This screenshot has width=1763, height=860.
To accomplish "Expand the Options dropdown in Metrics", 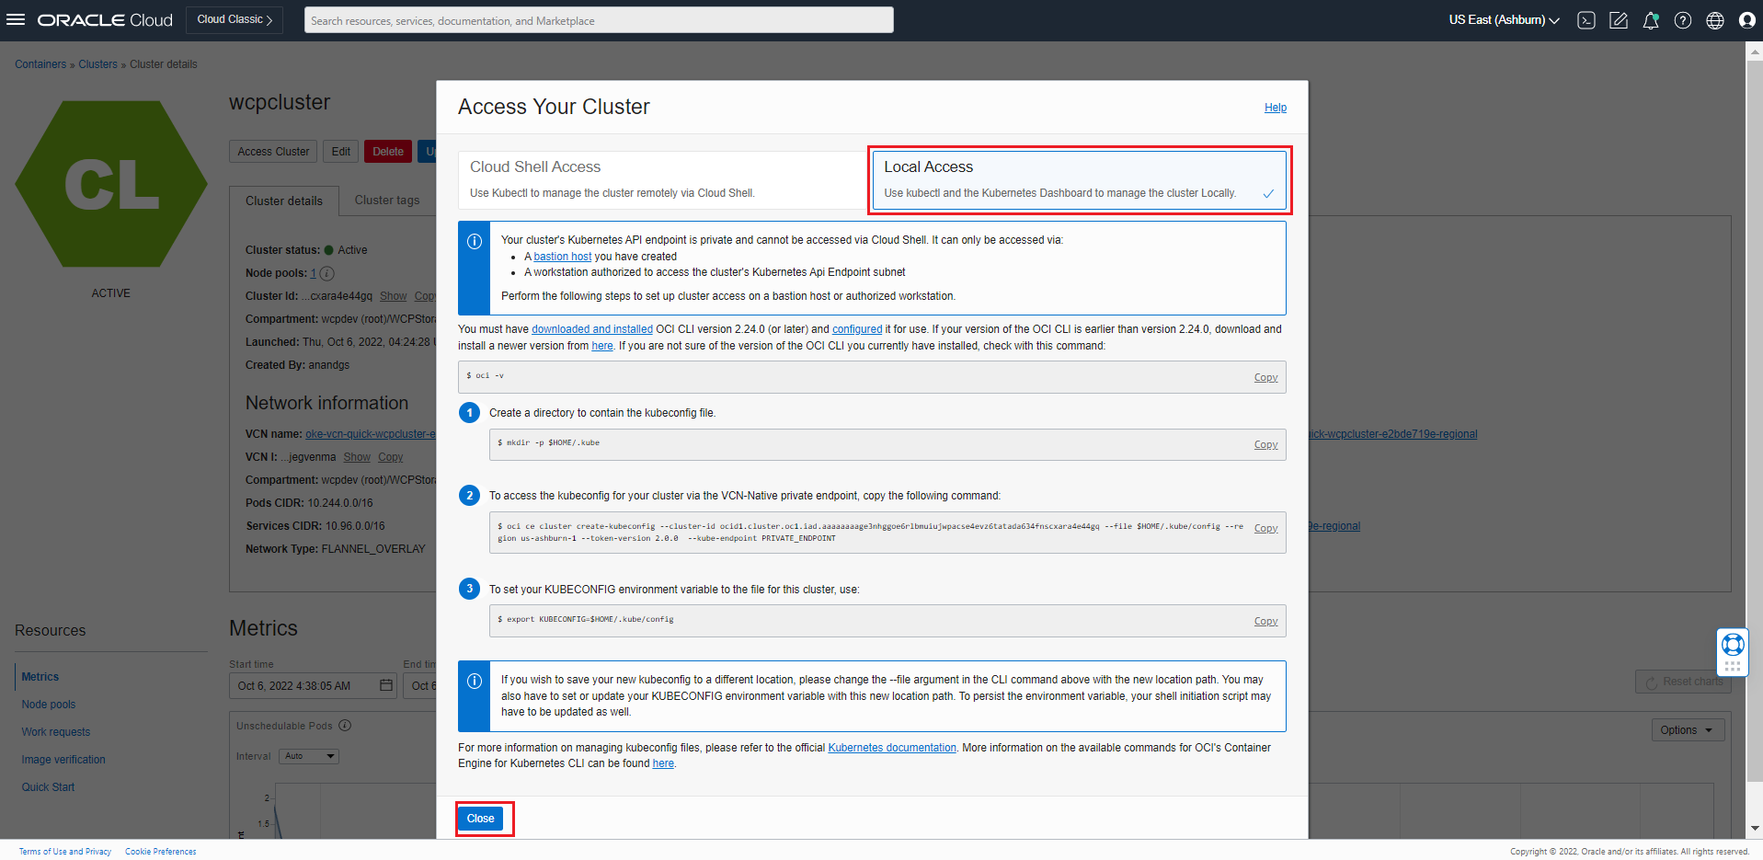I will (1688, 730).
